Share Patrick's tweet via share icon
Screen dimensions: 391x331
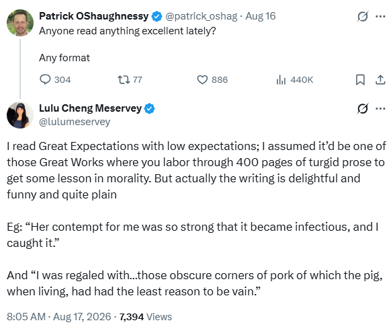(380, 80)
